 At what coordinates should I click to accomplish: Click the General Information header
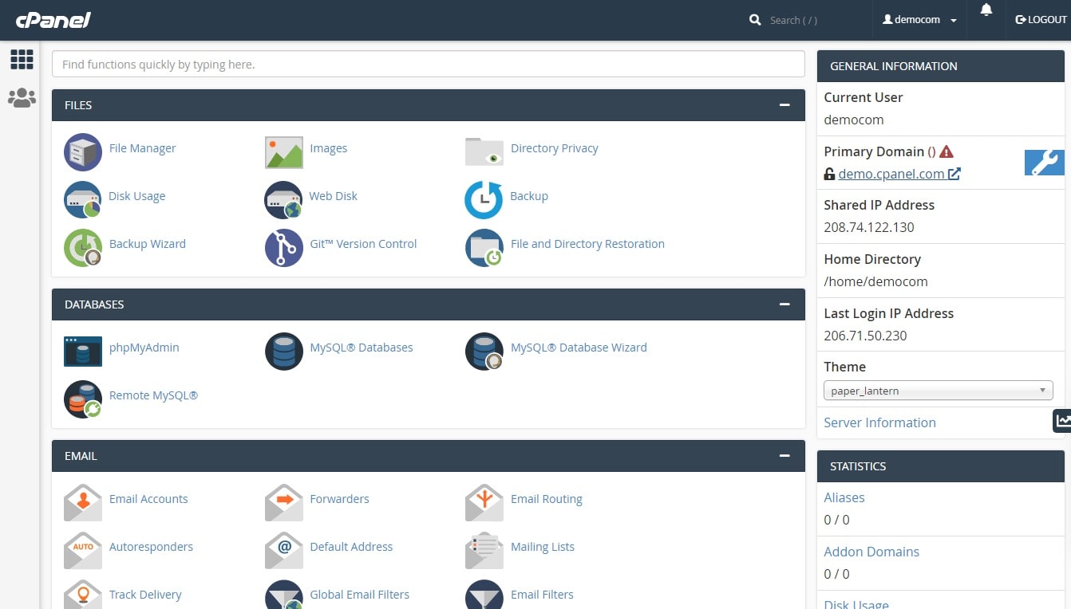coord(941,66)
